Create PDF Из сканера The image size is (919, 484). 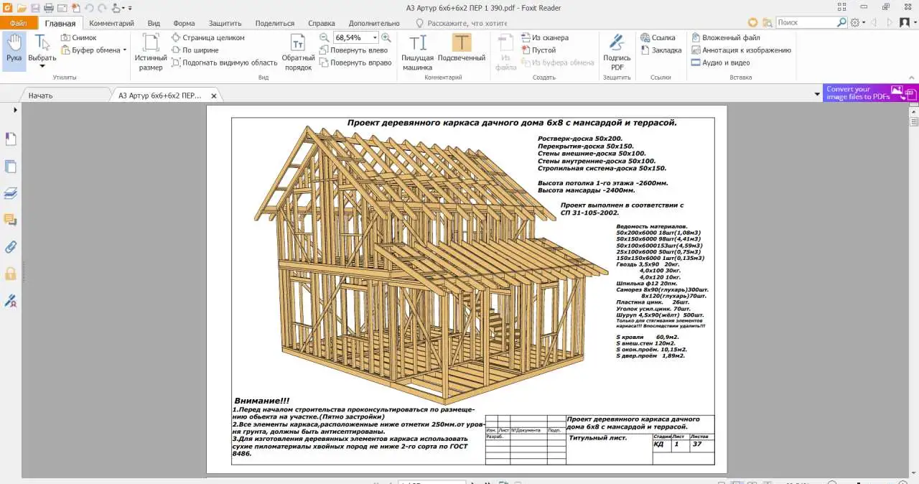tap(544, 37)
